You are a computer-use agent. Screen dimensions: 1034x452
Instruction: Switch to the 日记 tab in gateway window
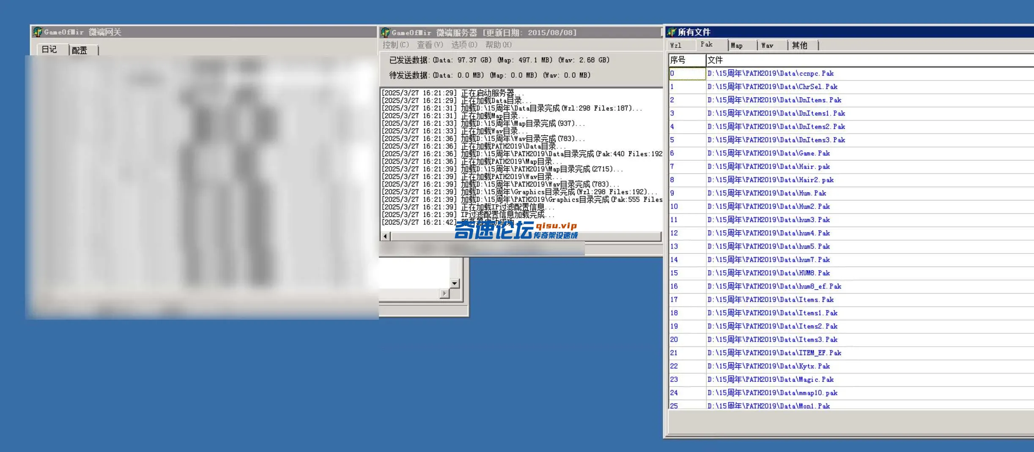point(49,49)
